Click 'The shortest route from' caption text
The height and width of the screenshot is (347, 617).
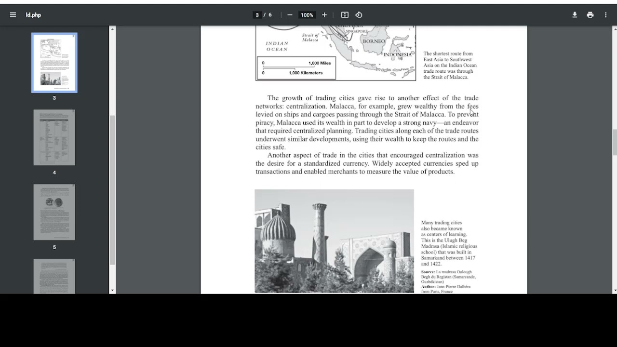448,53
